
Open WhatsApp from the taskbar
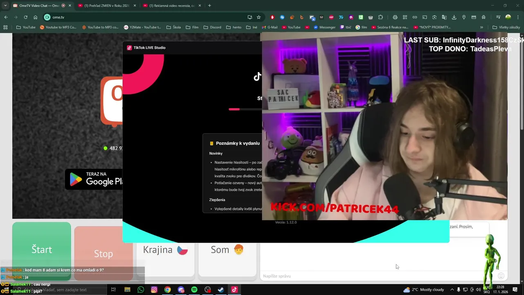pos(141,290)
